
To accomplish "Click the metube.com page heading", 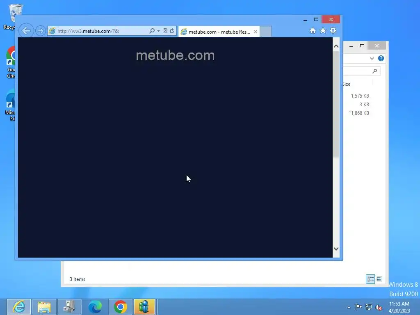I will click(175, 55).
